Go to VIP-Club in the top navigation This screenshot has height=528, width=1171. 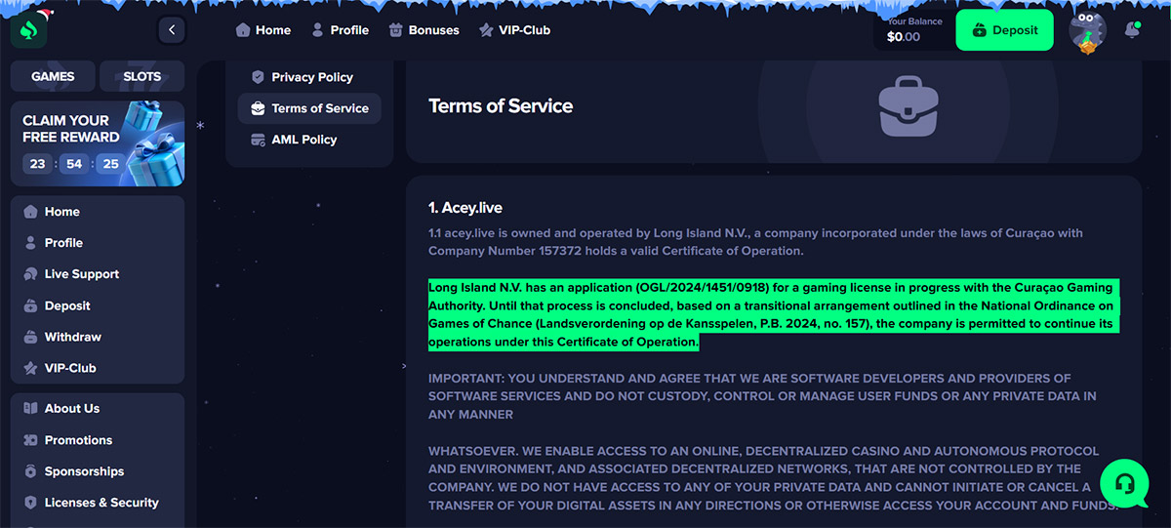pos(514,30)
